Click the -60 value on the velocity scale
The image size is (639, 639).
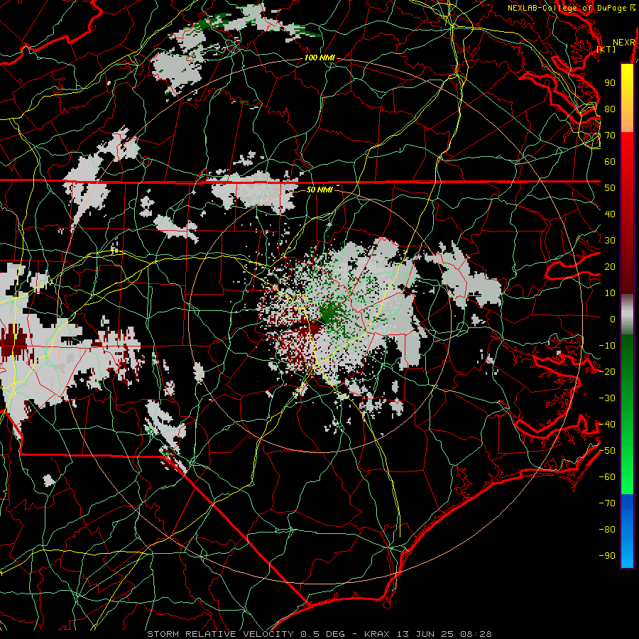(x=607, y=477)
